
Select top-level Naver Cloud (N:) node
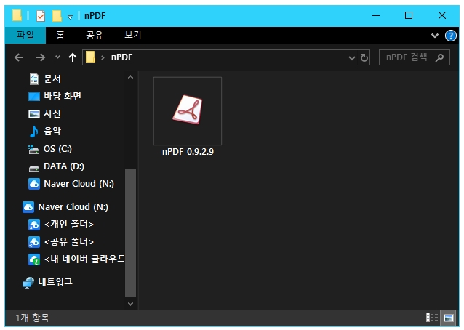point(73,207)
